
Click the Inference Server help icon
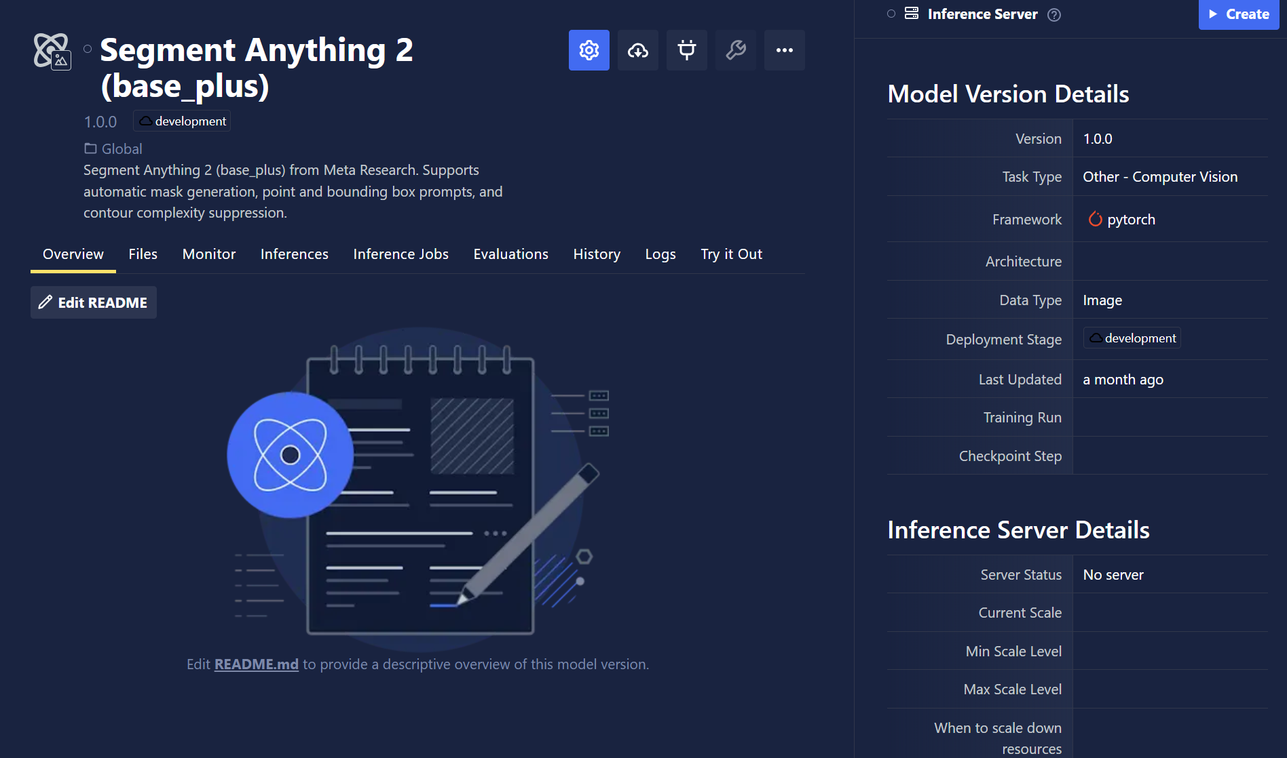[x=1054, y=15]
